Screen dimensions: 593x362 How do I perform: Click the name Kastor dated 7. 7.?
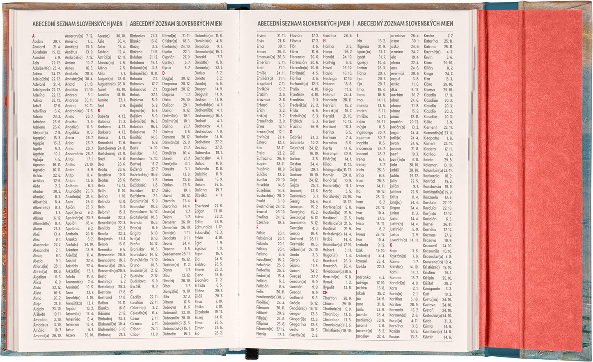coord(429,36)
